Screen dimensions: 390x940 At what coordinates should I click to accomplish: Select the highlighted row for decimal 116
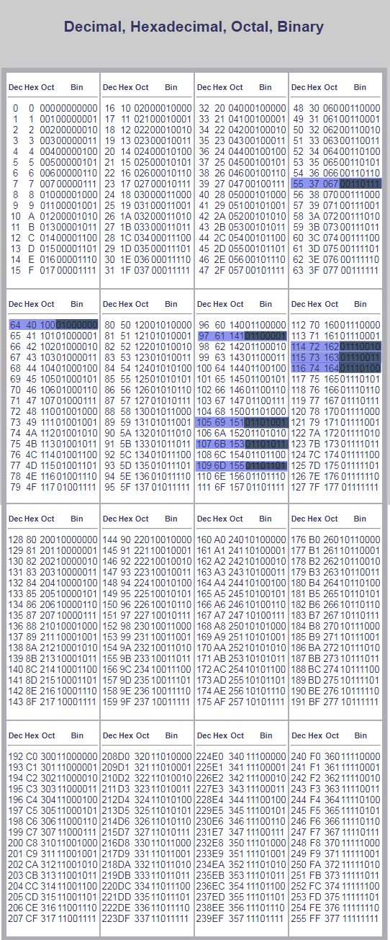[x=335, y=368]
